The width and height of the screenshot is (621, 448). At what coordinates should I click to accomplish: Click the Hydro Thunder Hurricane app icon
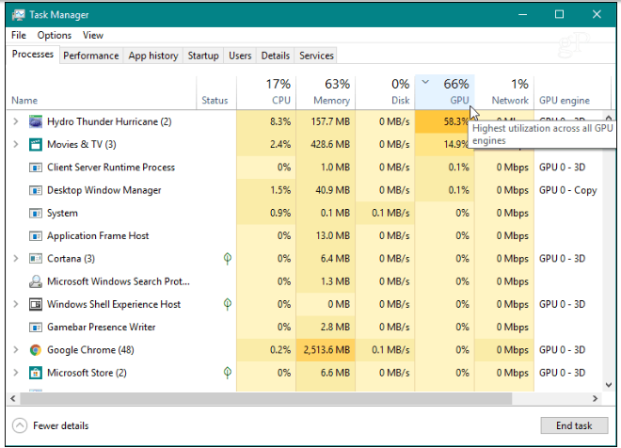36,121
